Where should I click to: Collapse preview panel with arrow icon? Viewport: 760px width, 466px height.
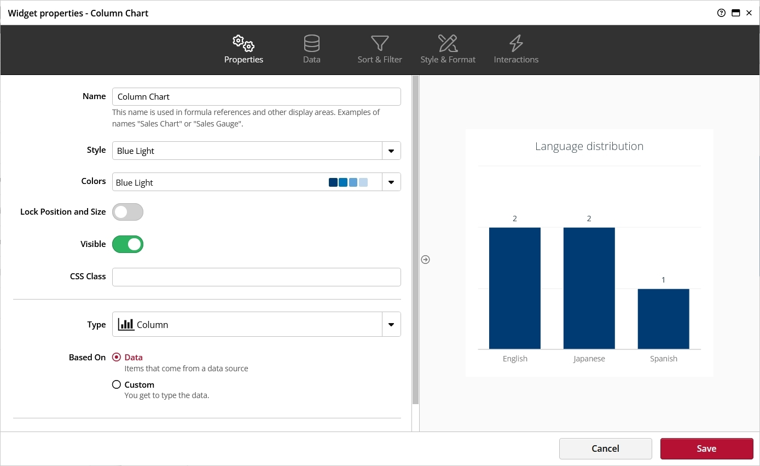(426, 260)
